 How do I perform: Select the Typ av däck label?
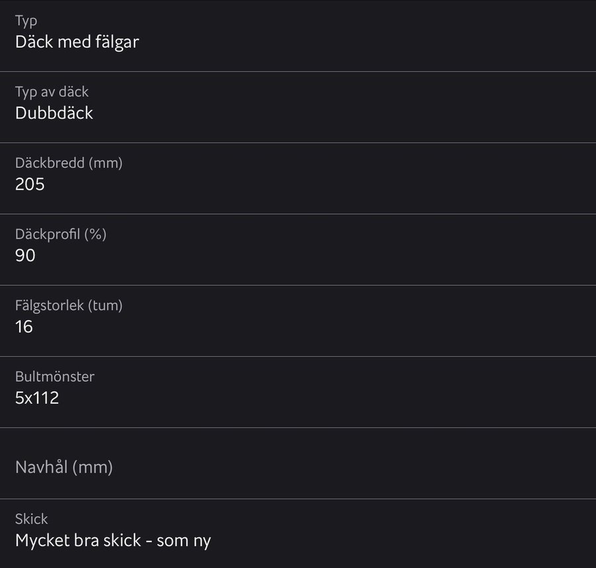[x=52, y=91]
